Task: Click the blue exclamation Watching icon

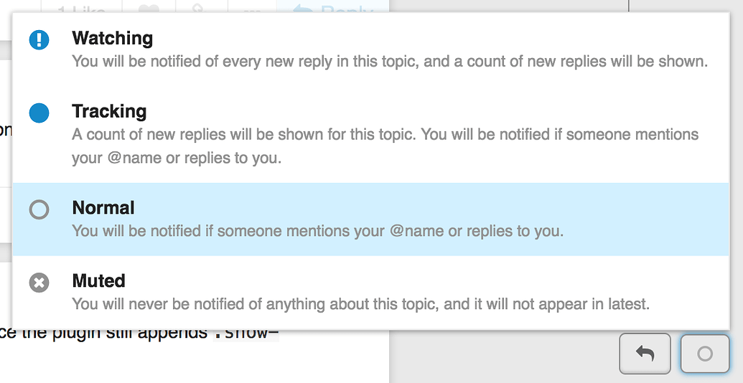Action: click(39, 39)
